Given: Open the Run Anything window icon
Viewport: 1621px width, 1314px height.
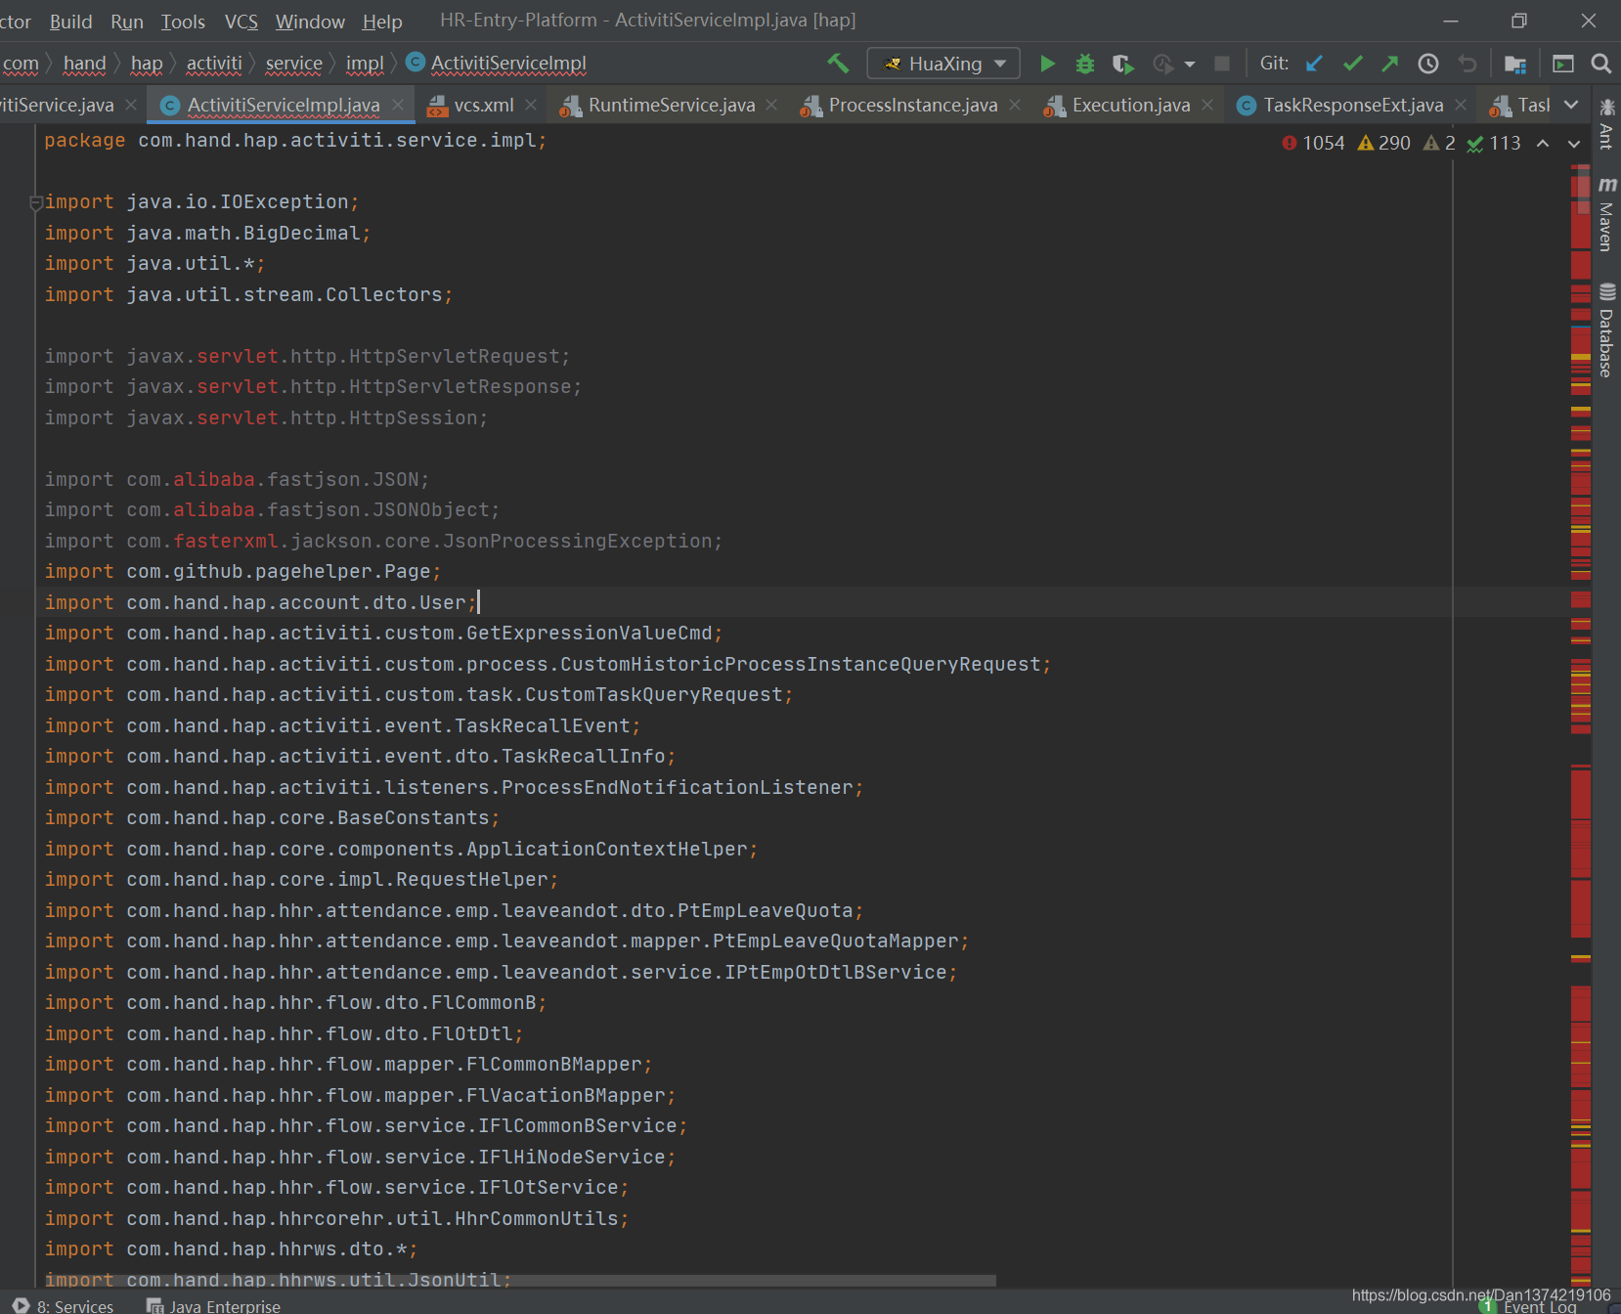Looking at the screenshot, I should [1563, 64].
